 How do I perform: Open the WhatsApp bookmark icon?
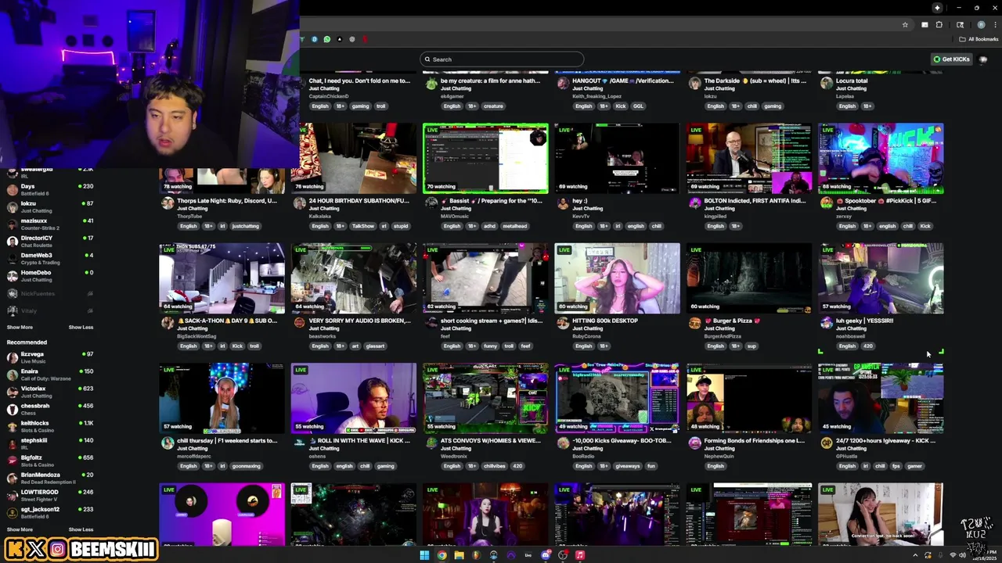click(x=327, y=39)
